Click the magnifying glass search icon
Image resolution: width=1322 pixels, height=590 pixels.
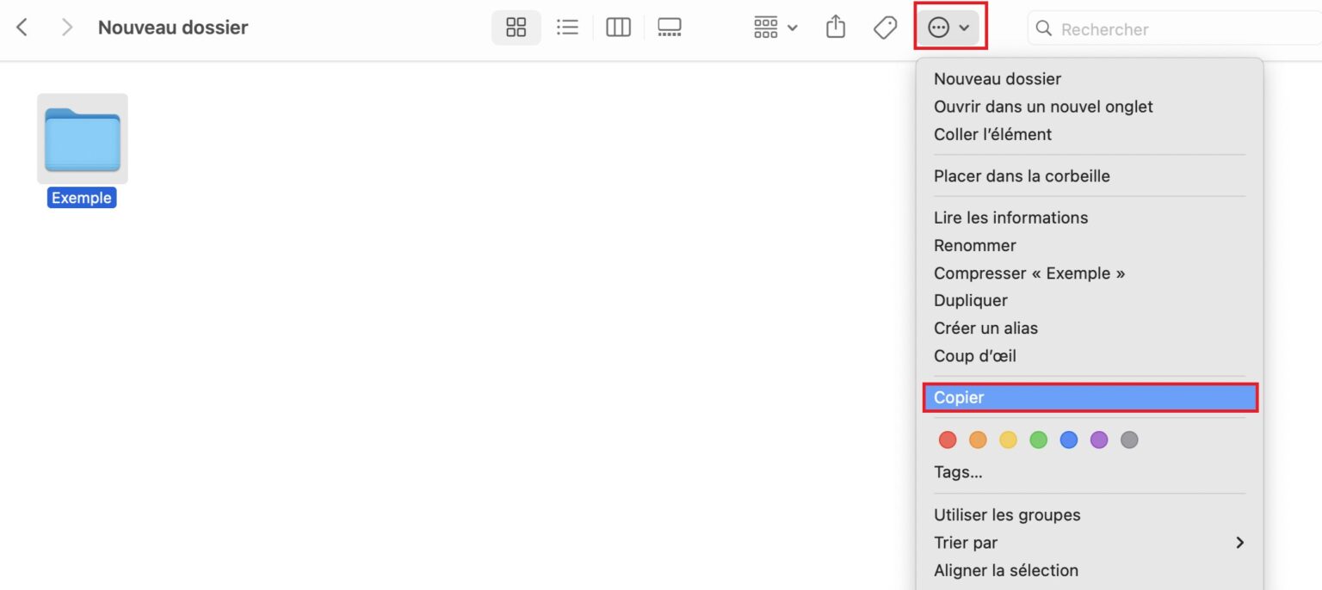pyautogui.click(x=1042, y=28)
